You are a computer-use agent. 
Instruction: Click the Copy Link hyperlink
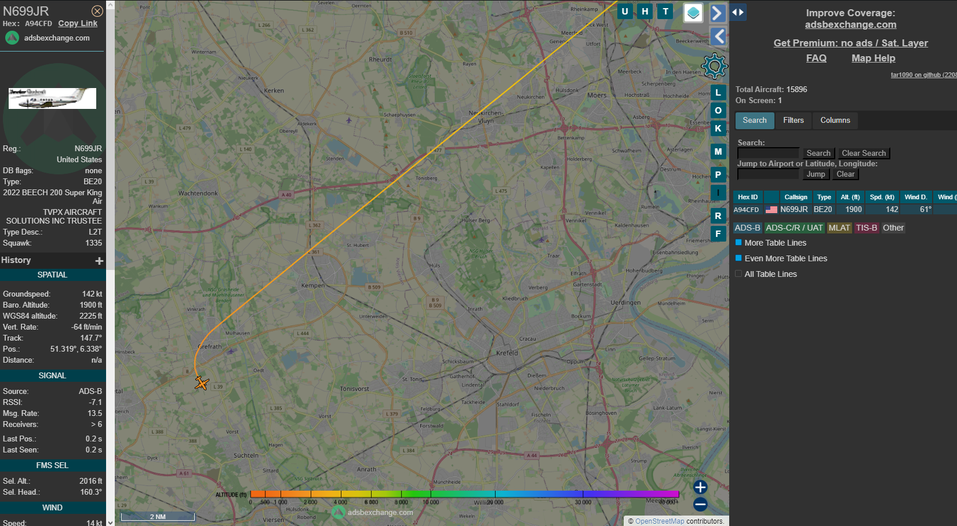coord(78,24)
